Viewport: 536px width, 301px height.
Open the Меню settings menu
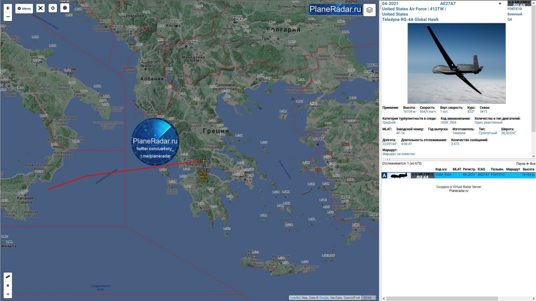point(24,8)
